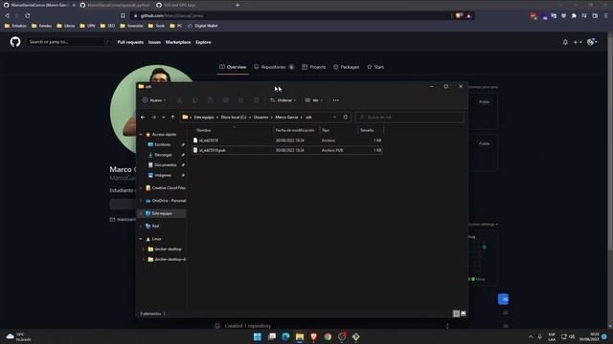The width and height of the screenshot is (613, 344).
Task: Open the browser extensions puzzle icon
Action: (574, 15)
